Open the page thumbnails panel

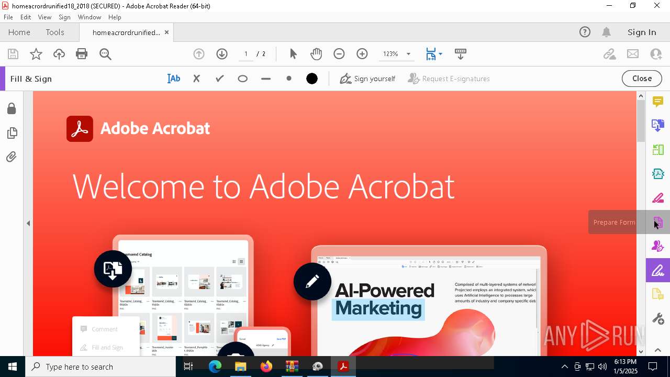[x=12, y=133]
